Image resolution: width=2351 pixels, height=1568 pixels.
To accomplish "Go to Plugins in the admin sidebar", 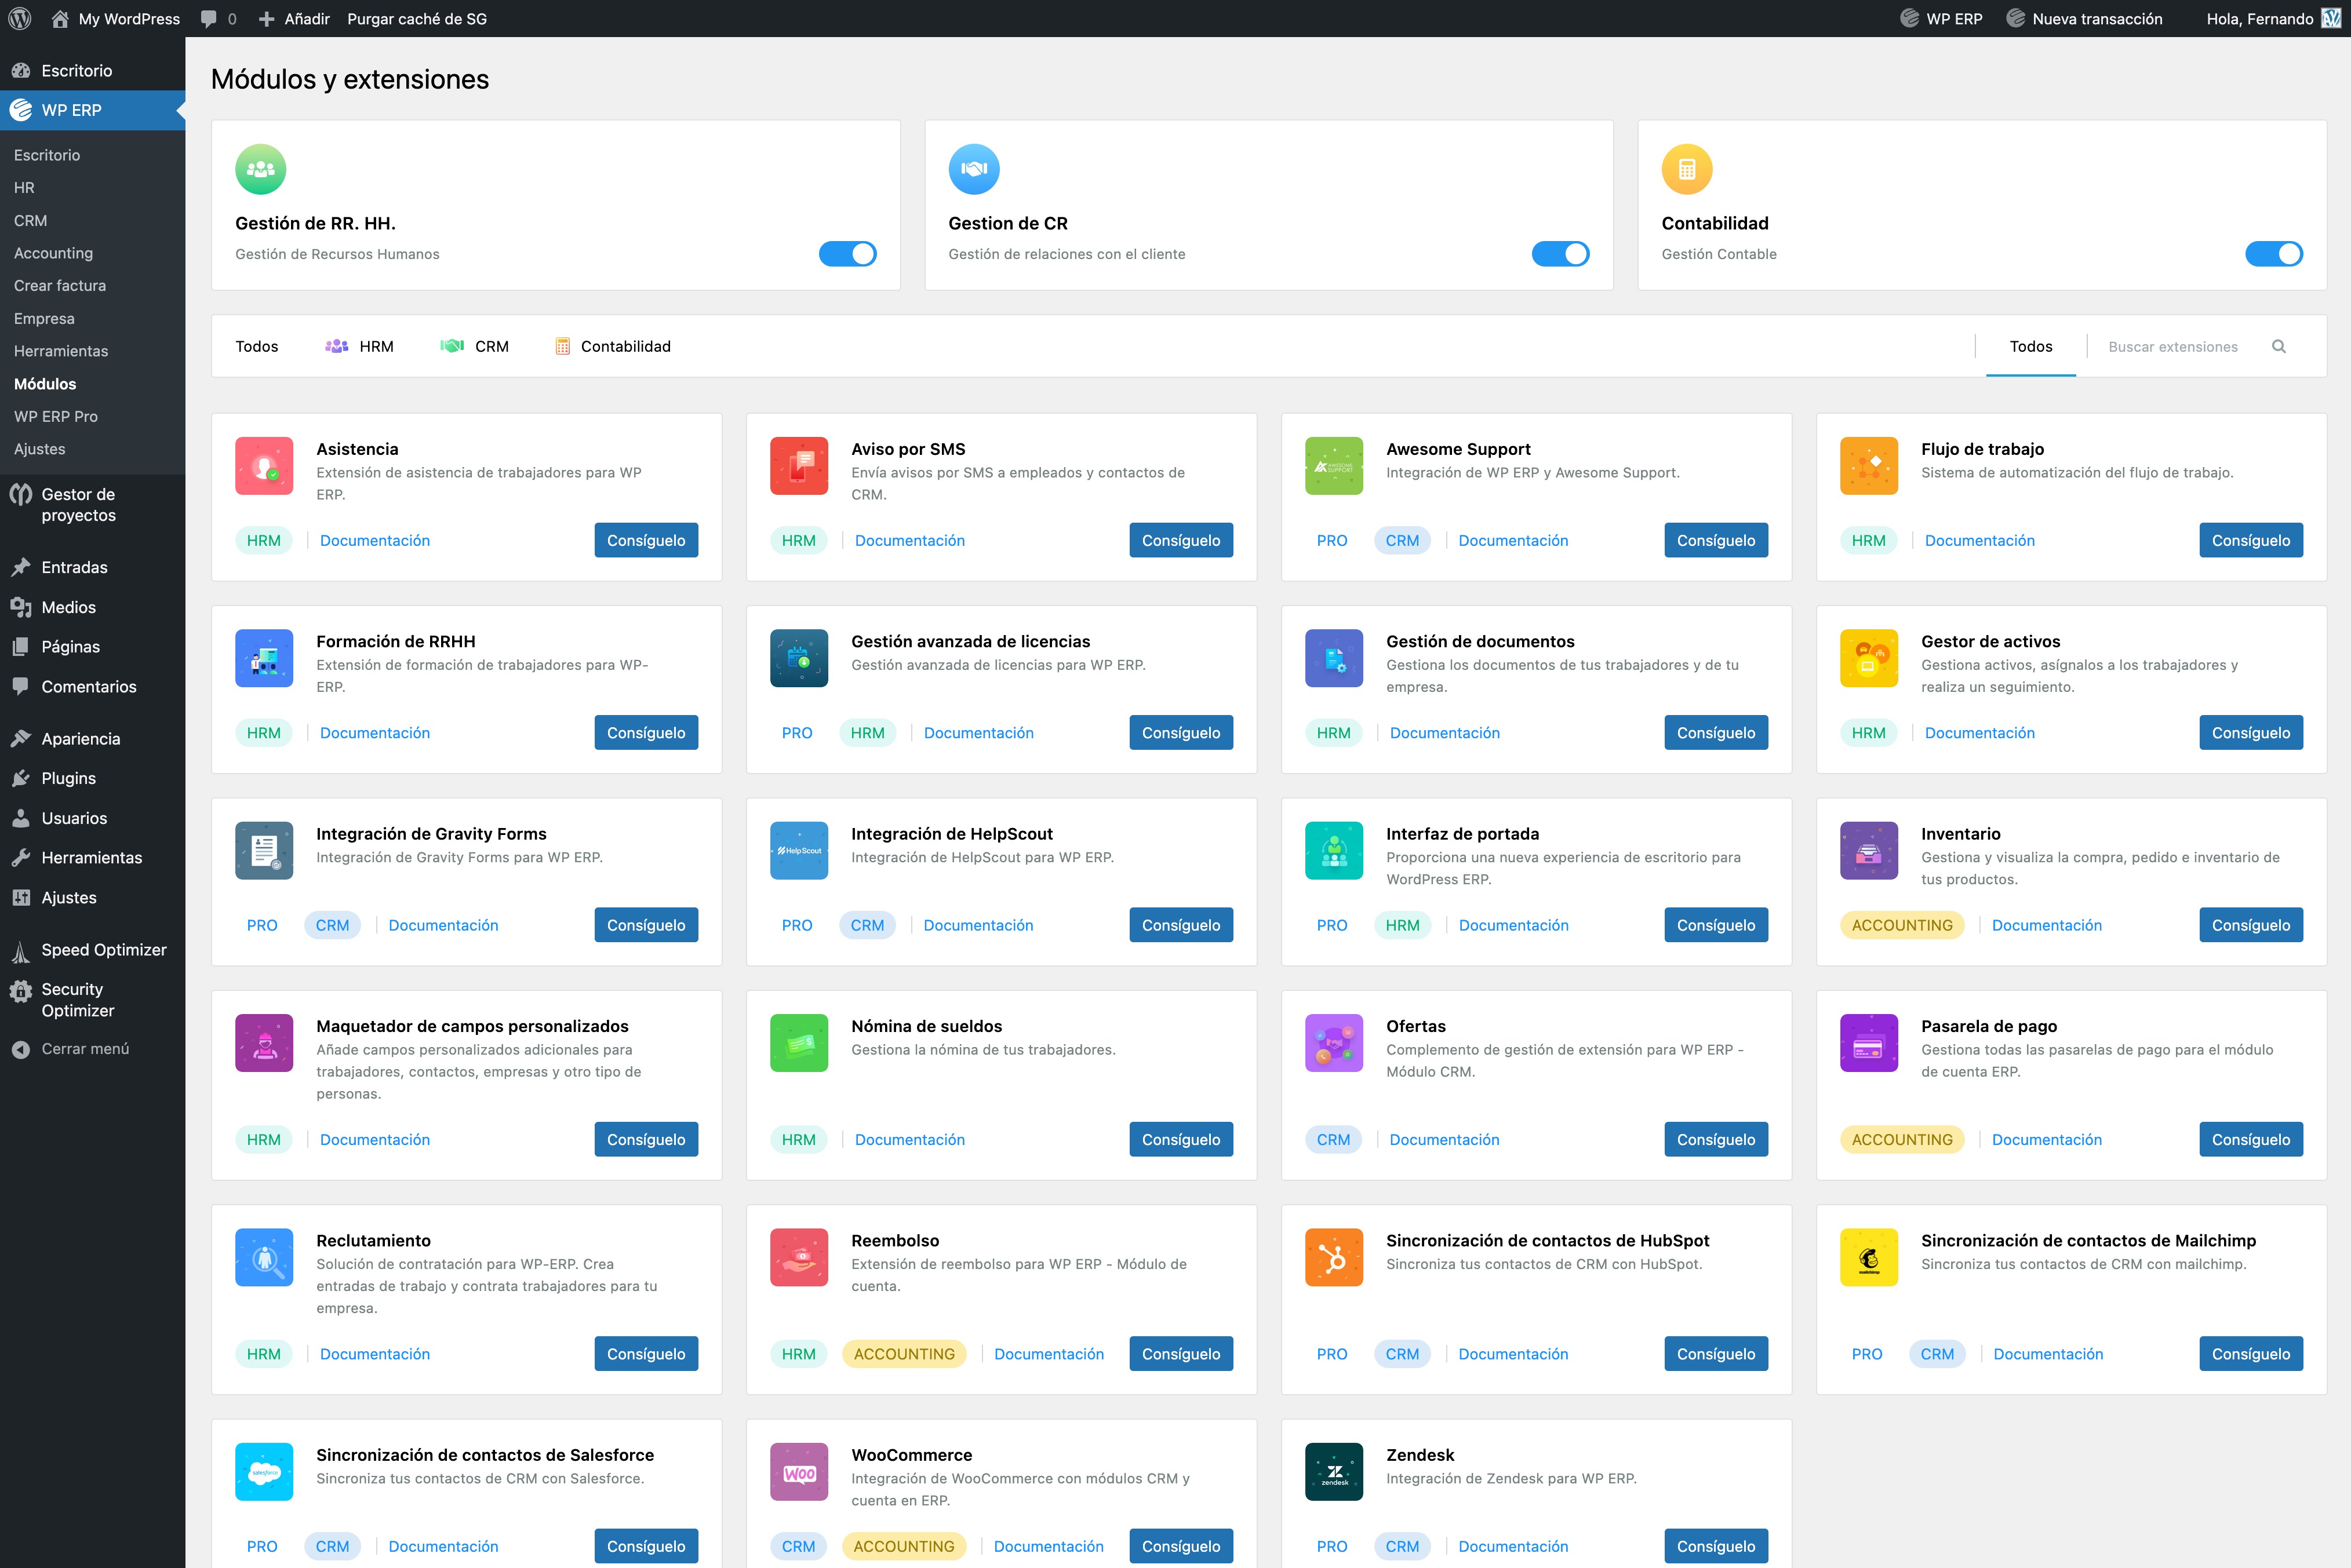I will click(69, 778).
